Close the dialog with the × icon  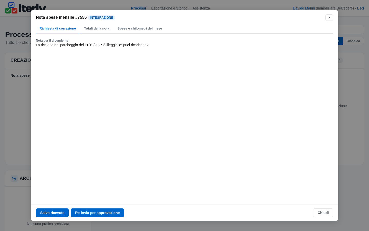[329, 17]
